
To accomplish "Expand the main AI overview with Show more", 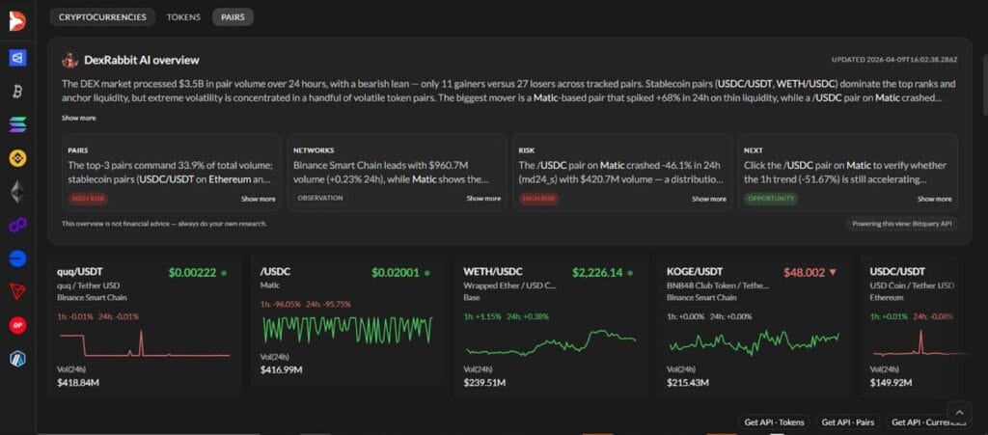I will pos(79,118).
